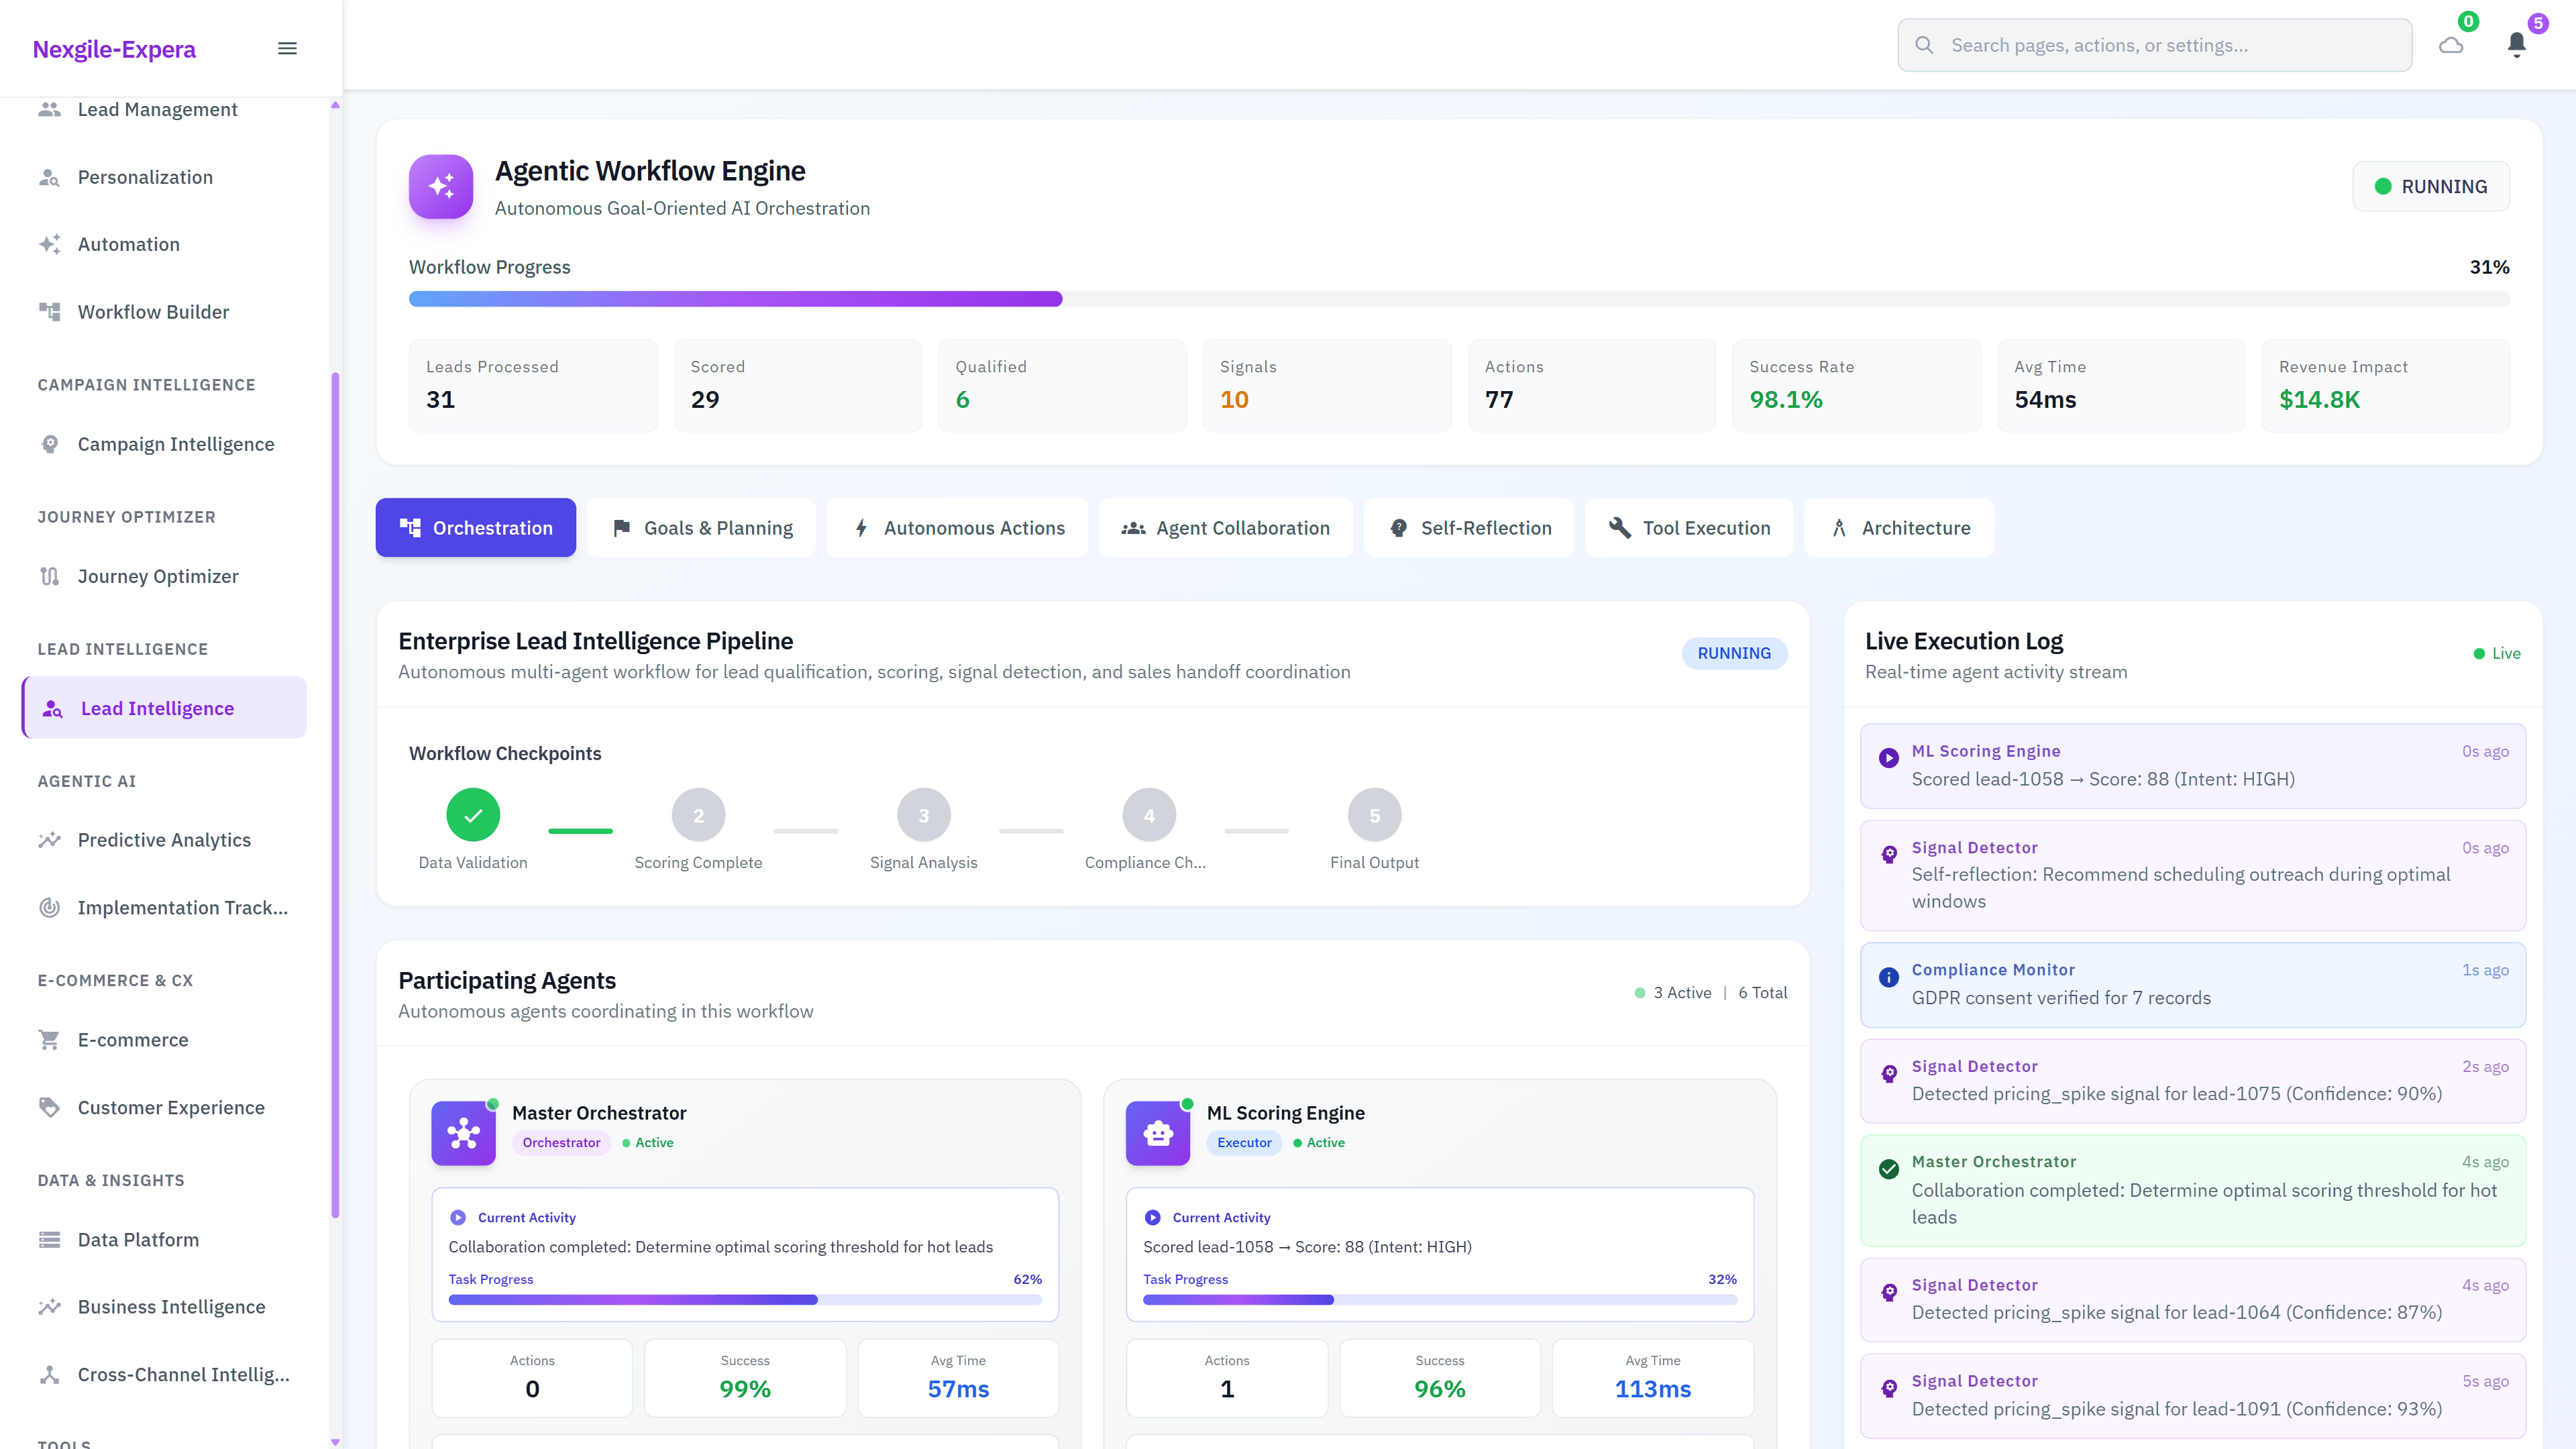Open the notifications bell showing 5 alerts
Viewport: 2576px width, 1449px height.
(2516, 45)
